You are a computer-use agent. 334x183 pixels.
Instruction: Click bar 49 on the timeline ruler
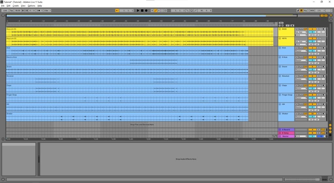coord(150,21)
